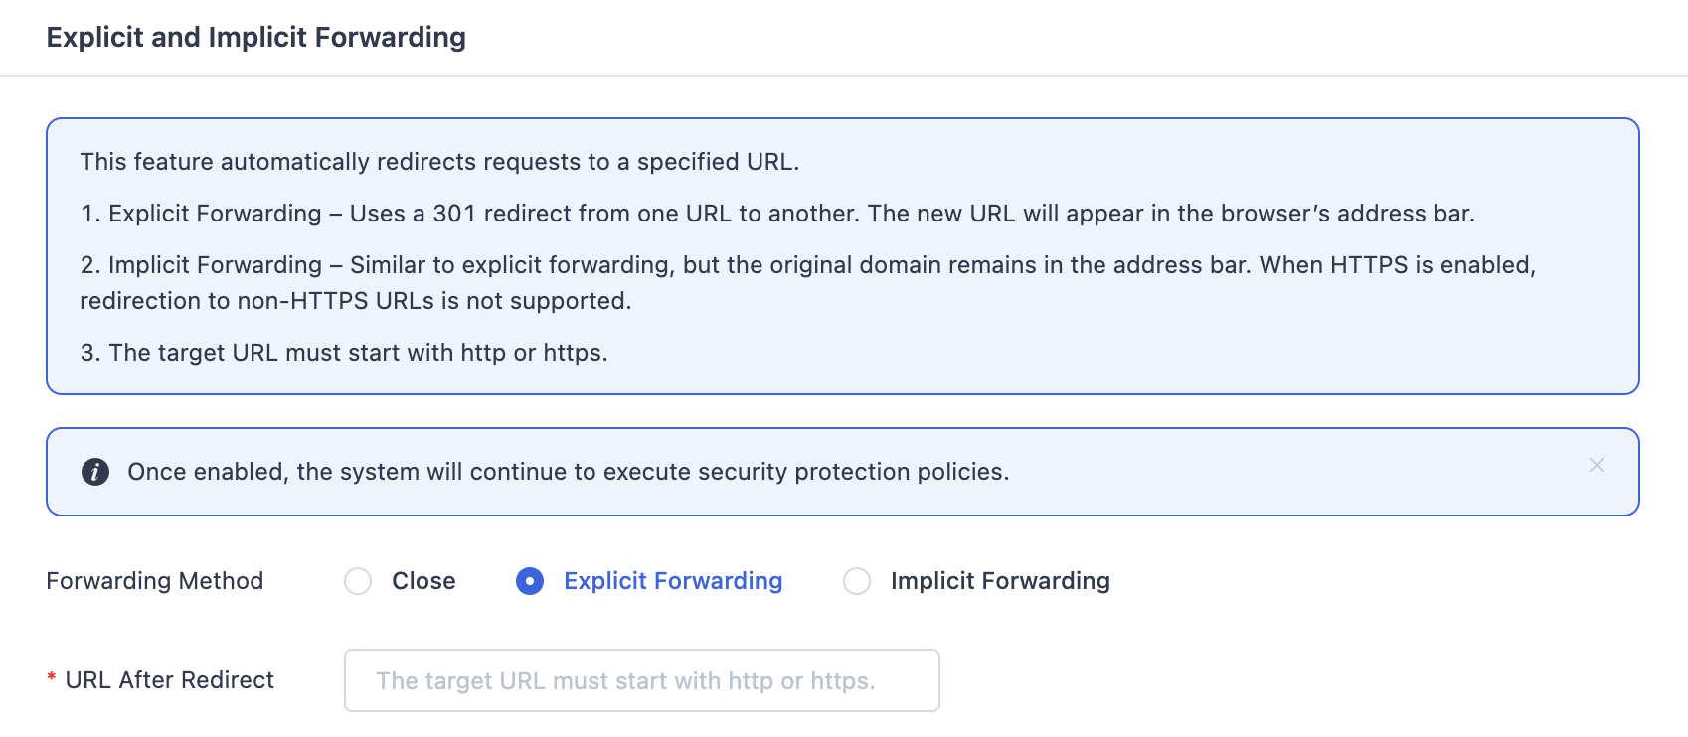Click the URL After Redirect field label
Image resolution: width=1688 pixels, height=737 pixels.
pos(170,680)
